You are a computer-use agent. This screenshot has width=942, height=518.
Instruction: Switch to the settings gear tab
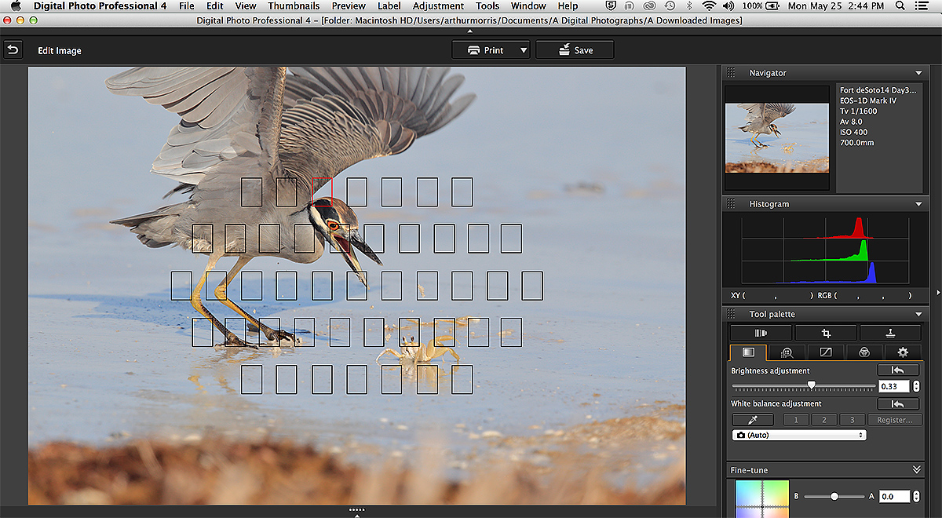click(x=903, y=353)
